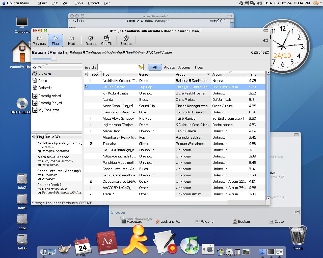Set search filter to Titles
Image resolution: width=323 pixels, height=258 pixels.
(199, 67)
